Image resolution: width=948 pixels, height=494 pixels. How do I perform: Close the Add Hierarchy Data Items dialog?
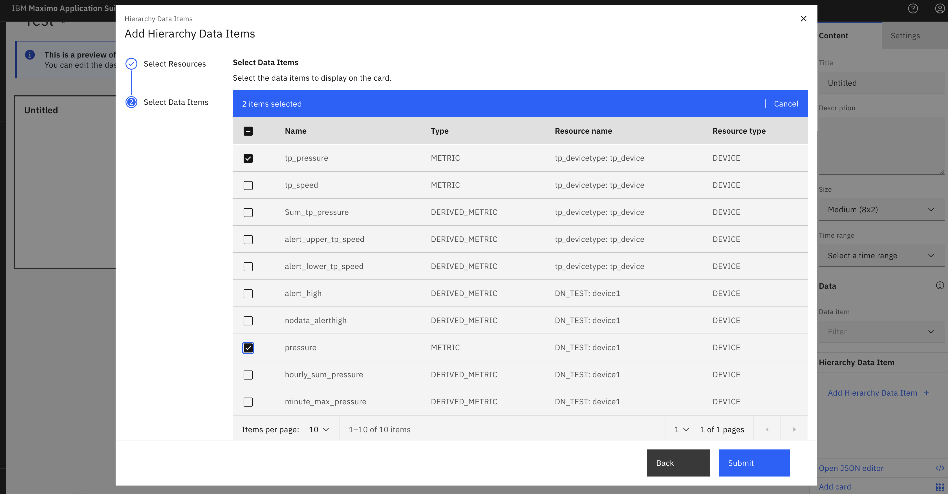click(x=803, y=18)
